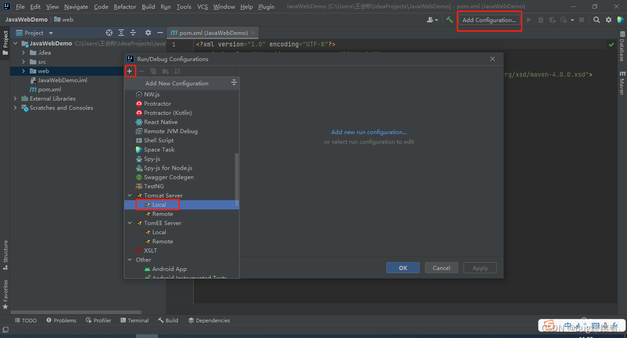Click the plus icon to add configuration
This screenshot has width=627, height=338.
pyautogui.click(x=129, y=71)
